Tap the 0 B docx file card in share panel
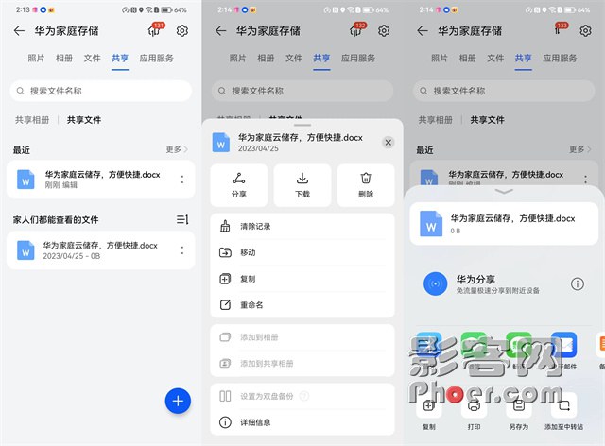The height and width of the screenshot is (446, 605). tap(504, 223)
